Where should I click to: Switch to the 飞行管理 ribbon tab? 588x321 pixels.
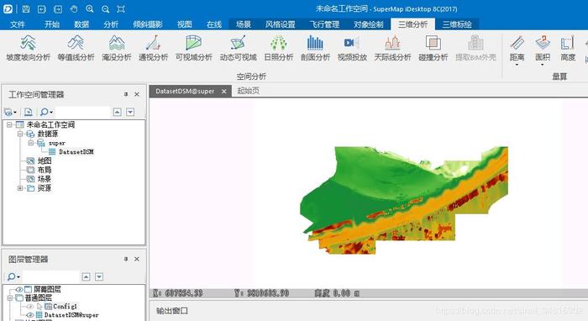(324, 24)
